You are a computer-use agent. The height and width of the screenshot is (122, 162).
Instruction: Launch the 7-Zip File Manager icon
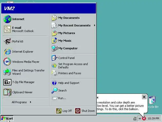tap(7, 82)
